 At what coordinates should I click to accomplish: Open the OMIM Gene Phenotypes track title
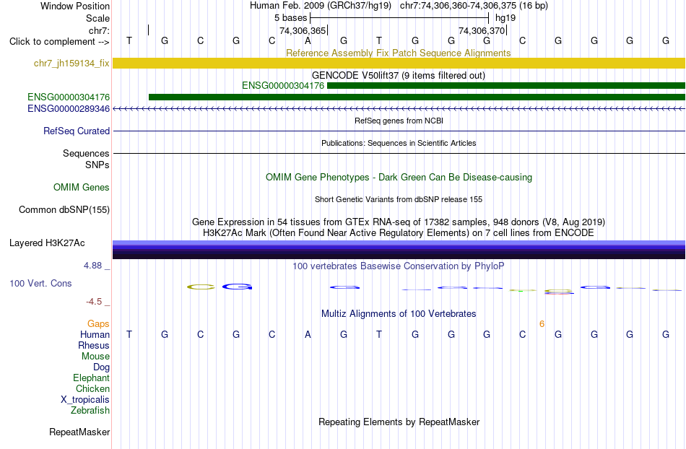click(399, 177)
